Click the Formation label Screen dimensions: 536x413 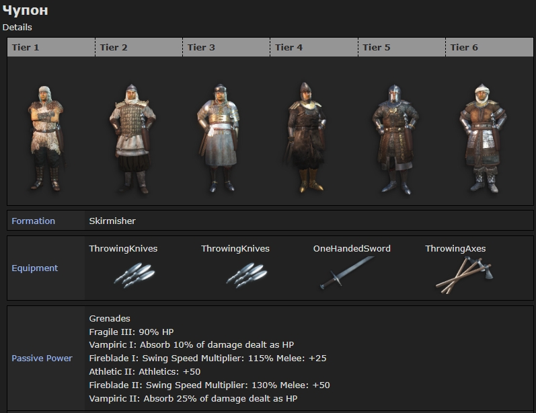pyautogui.click(x=34, y=221)
